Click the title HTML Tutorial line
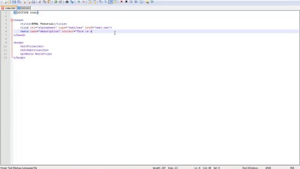The image size is (300, 169). click(x=44, y=24)
